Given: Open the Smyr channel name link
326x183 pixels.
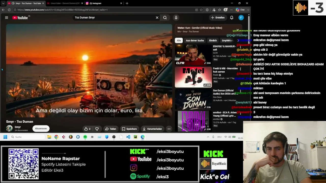Looking at the screenshot, I should pyautogui.click(x=18, y=127).
